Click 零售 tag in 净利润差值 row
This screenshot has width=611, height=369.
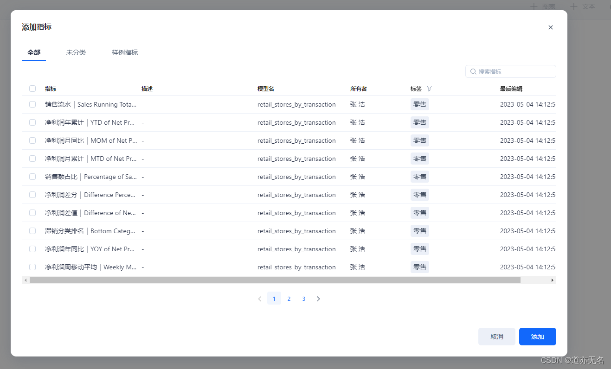420,213
